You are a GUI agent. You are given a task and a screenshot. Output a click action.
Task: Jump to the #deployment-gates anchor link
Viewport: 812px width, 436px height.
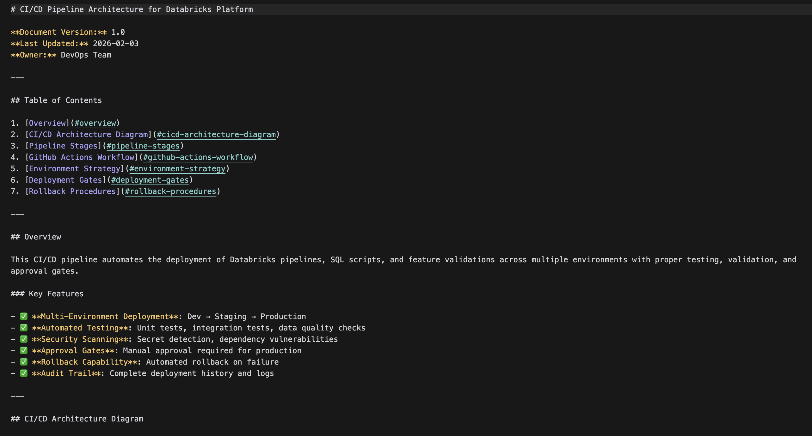pyautogui.click(x=150, y=180)
